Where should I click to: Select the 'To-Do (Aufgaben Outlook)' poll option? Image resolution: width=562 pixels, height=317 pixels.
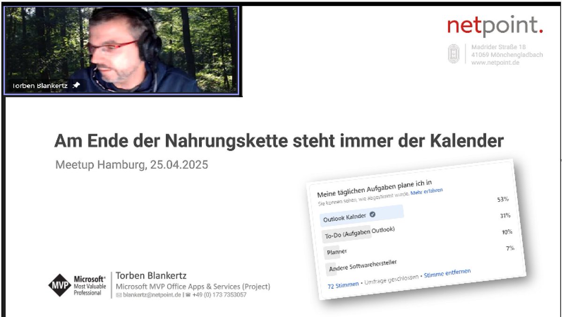coord(359,233)
